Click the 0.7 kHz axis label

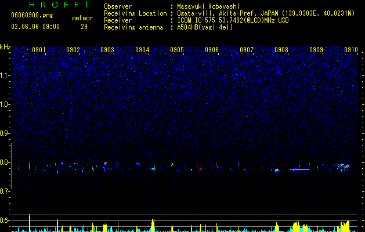pyautogui.click(x=5, y=191)
